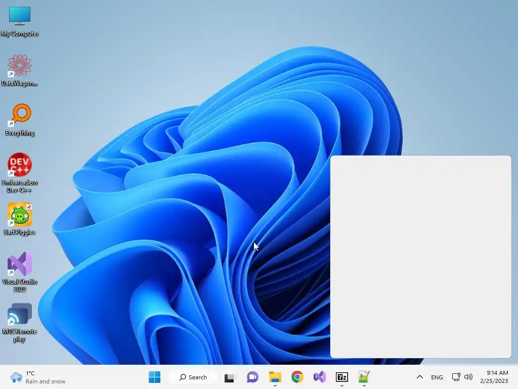Open the clock showing 9:14 AM
Viewport: 518px width, 389px height.
point(494,377)
